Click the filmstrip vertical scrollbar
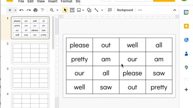The width and height of the screenshot is (193, 108). tap(53, 33)
